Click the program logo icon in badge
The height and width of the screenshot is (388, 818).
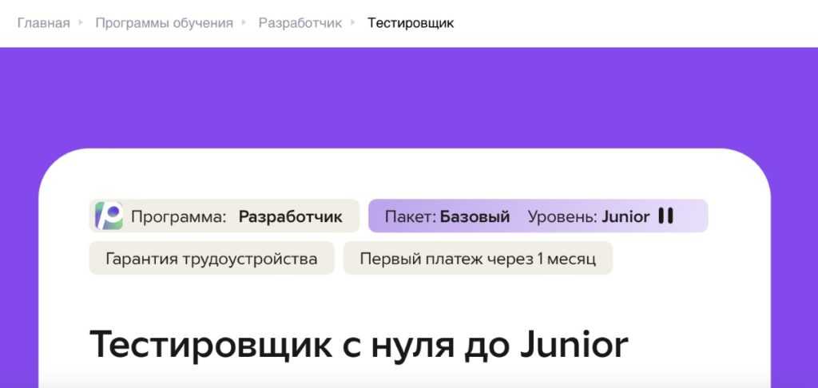coord(109,216)
